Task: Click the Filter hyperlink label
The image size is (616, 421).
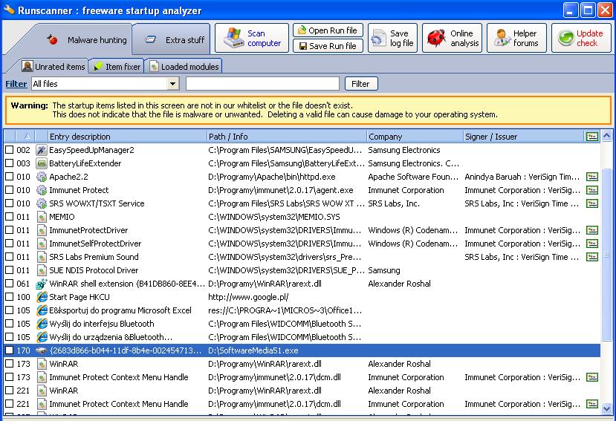Action: (16, 84)
